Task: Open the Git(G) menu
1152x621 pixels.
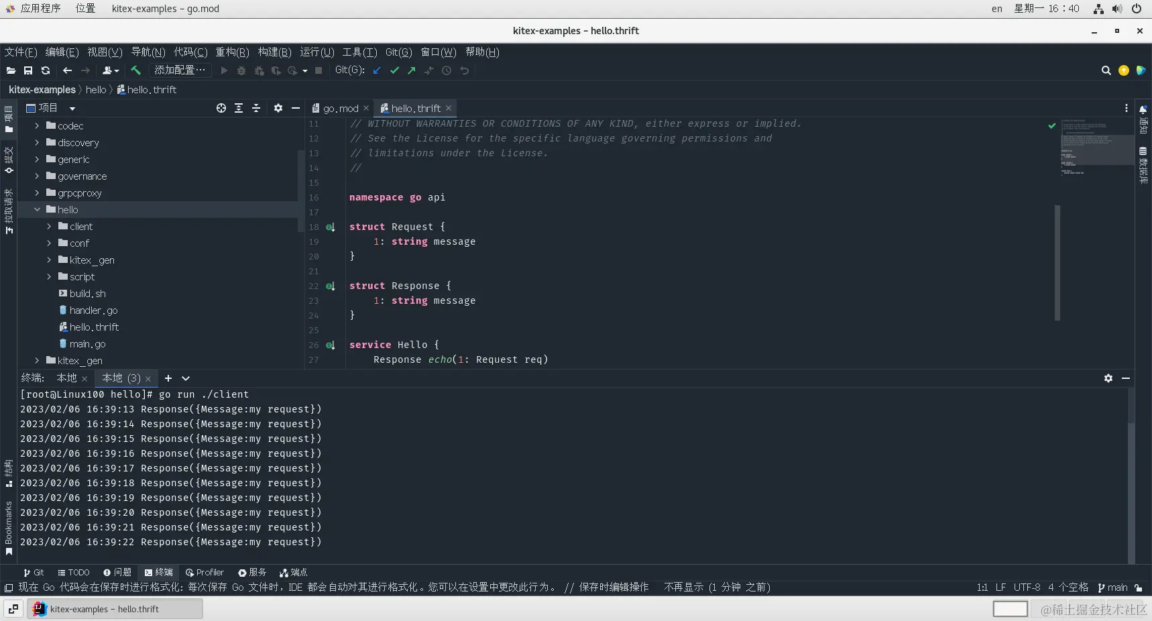Action: point(399,52)
